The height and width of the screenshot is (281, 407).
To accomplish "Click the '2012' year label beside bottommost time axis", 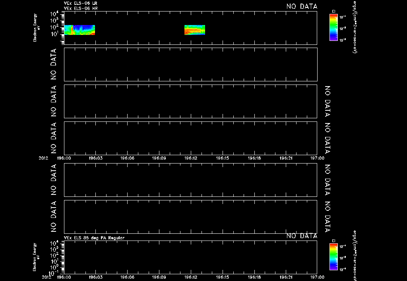I will (47, 277).
